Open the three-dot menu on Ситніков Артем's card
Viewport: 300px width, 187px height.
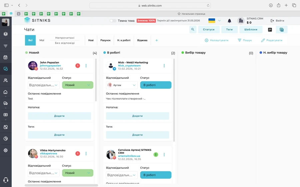tap(164, 154)
